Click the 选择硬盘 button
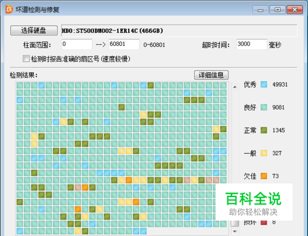Viewport: 308px width, 236px height. click(x=34, y=30)
